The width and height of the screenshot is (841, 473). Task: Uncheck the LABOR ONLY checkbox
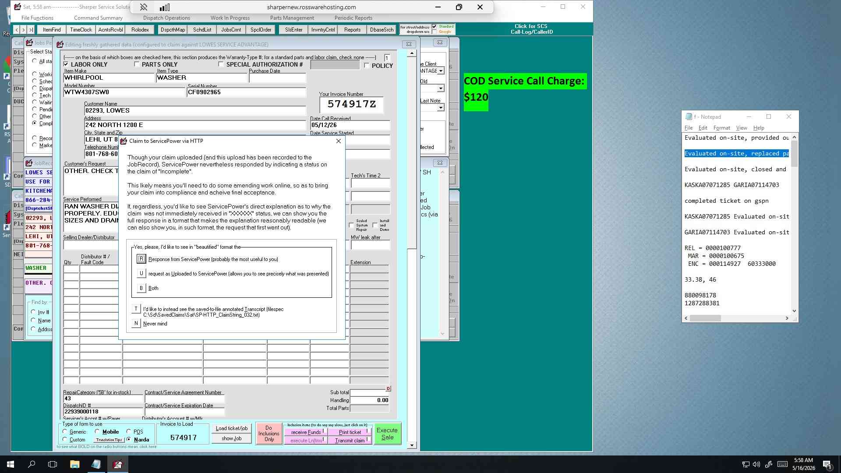pyautogui.click(x=66, y=64)
